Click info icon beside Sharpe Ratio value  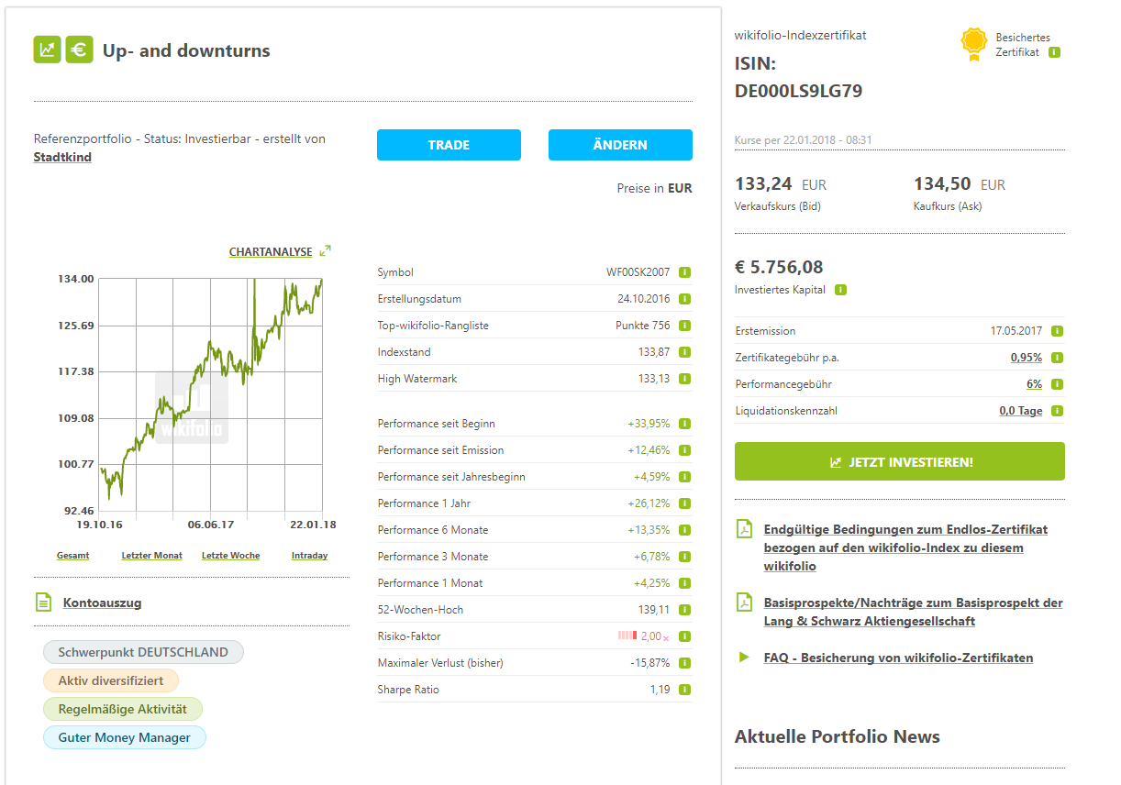pos(685,690)
